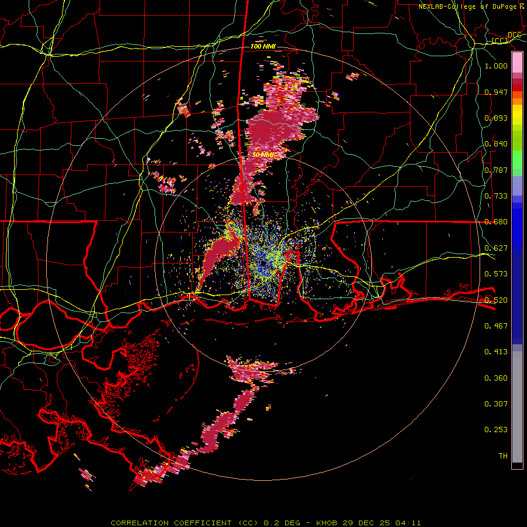Click the 0.840 color scale label
Viewport: 527px width, 527px height.
[496, 144]
